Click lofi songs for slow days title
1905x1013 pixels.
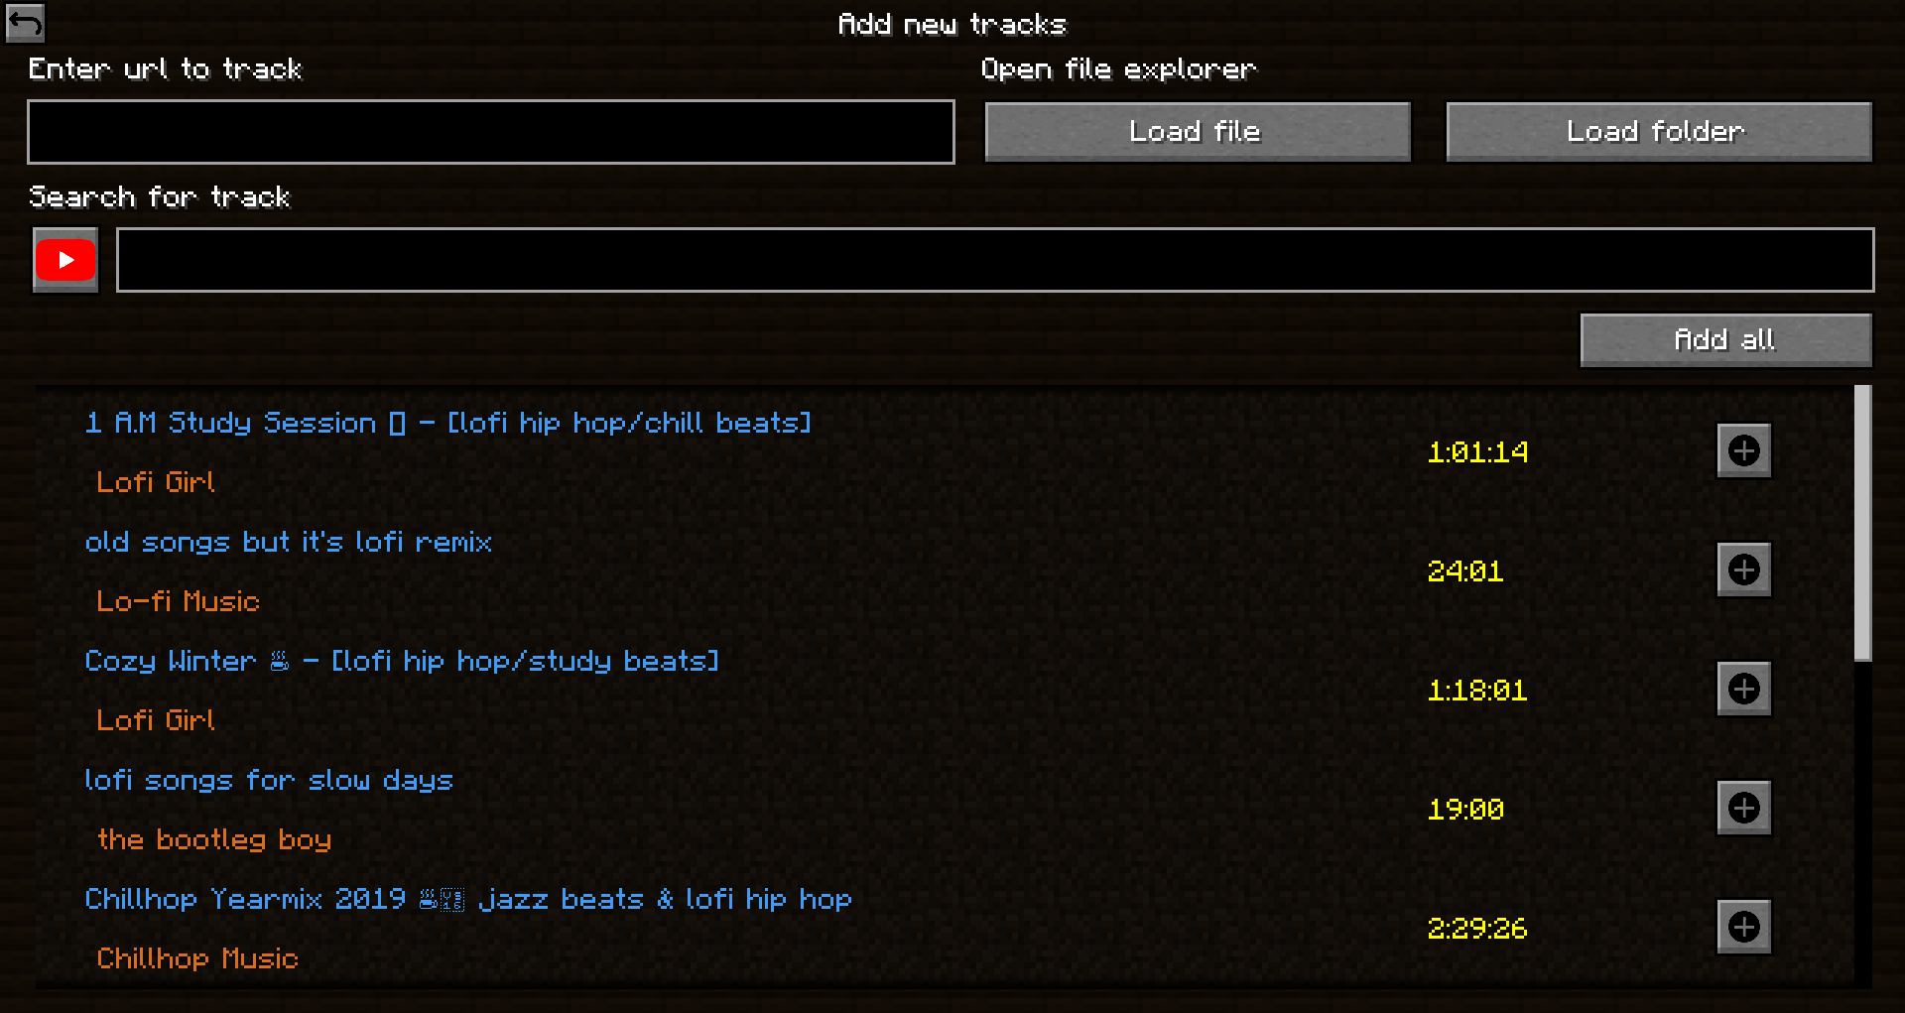(269, 780)
